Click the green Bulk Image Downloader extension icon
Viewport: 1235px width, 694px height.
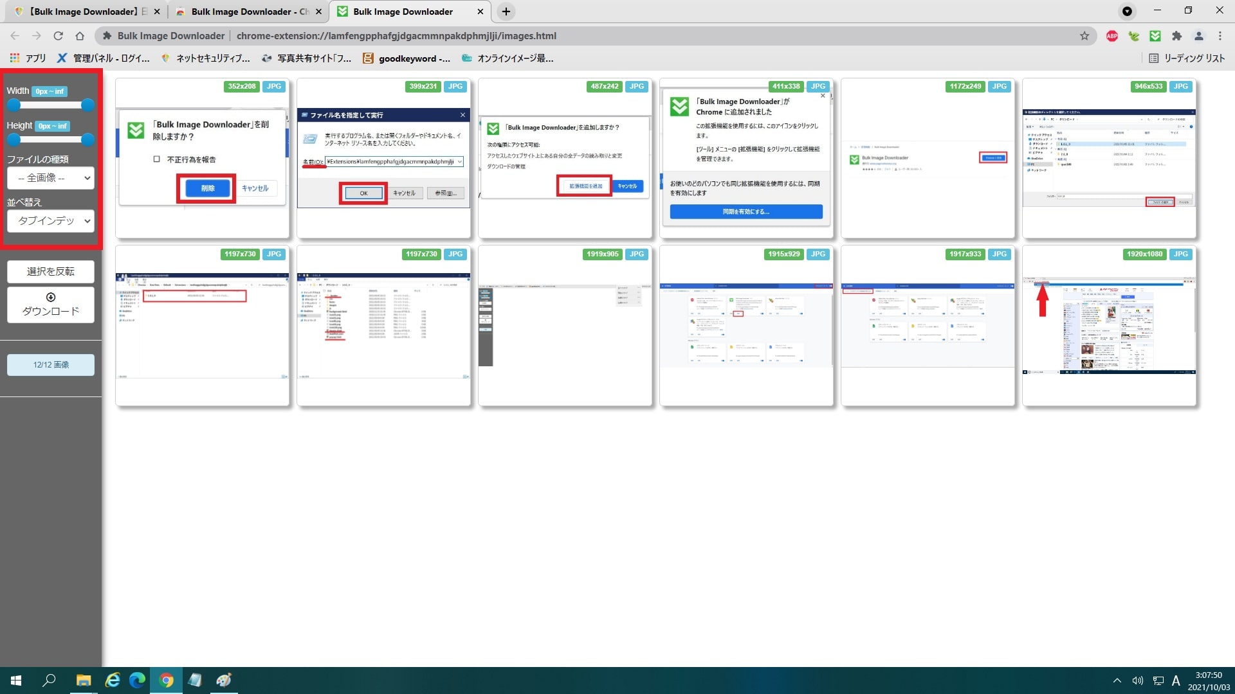1155,36
